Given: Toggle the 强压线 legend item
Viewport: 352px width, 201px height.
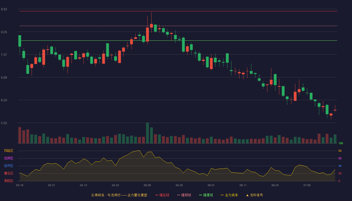Looking at the screenshot, I should 162,195.
